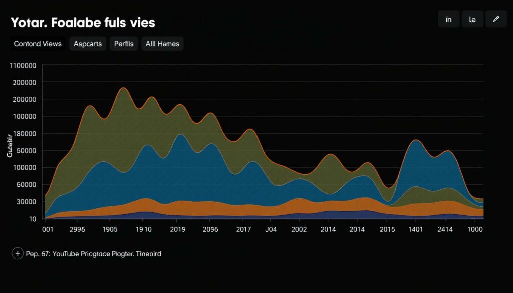The width and height of the screenshot is (513, 293).
Task: Click the x-axis label 1401
Action: (415, 229)
